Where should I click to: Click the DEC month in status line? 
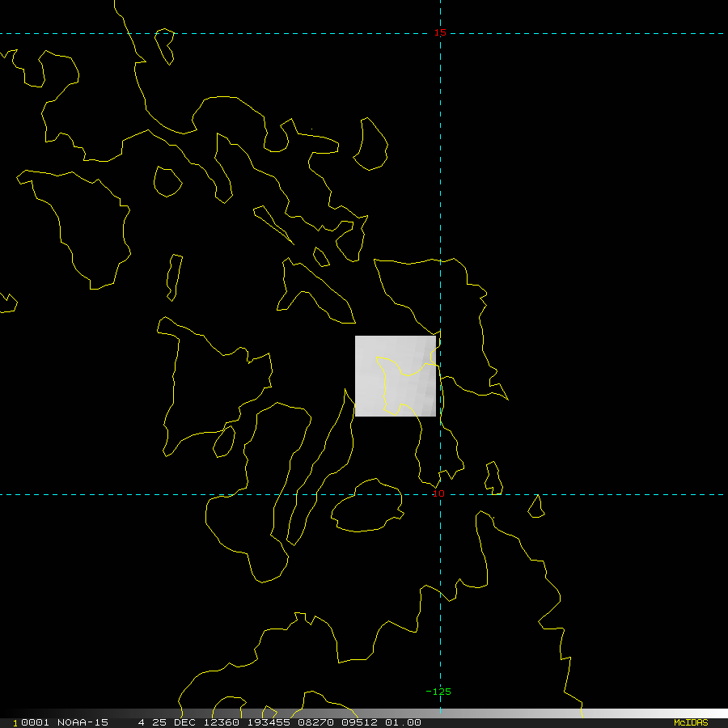[x=186, y=722]
